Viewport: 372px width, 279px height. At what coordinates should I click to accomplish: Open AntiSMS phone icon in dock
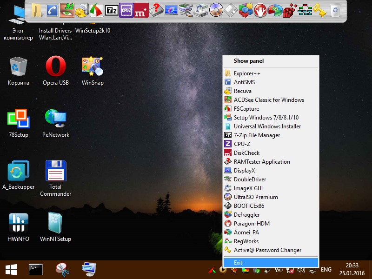52,10
